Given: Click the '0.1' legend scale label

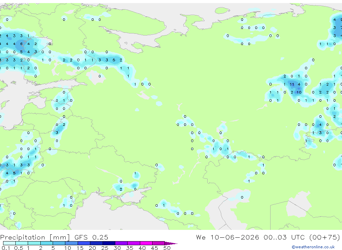Looking at the screenshot, I should point(6,248).
